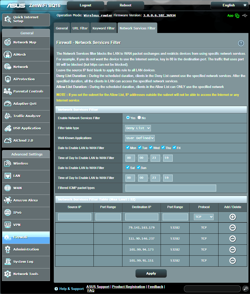
Task: Switch to the URL Filter tab
Action: (x=80, y=28)
